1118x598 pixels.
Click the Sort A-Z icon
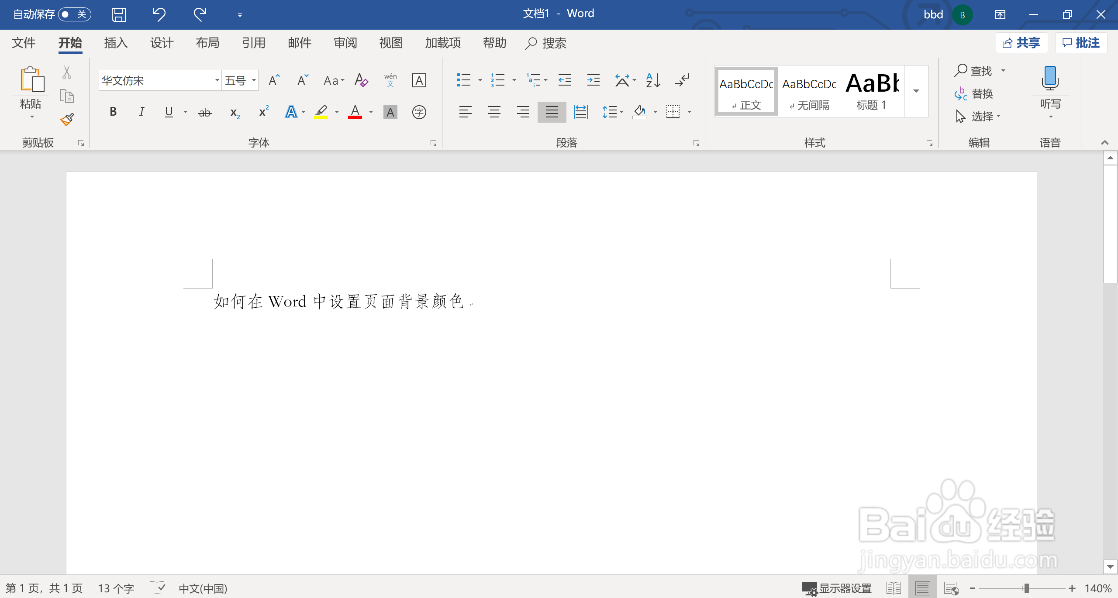point(652,80)
